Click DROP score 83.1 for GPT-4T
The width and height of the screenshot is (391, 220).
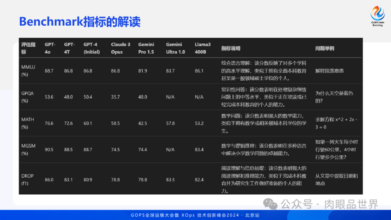tap(68, 179)
